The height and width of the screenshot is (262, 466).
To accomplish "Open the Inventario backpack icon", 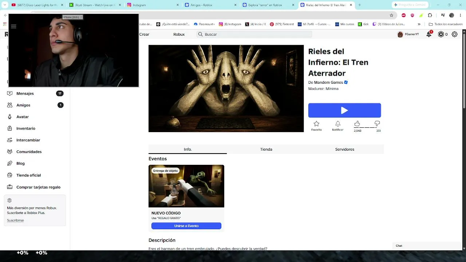I will tap(9, 128).
